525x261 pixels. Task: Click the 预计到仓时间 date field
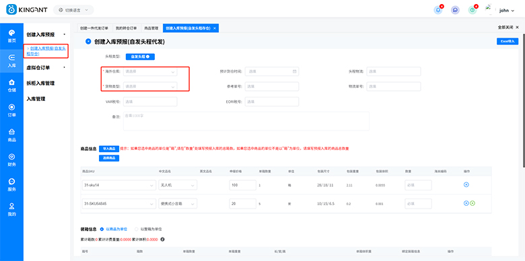[x=272, y=71]
